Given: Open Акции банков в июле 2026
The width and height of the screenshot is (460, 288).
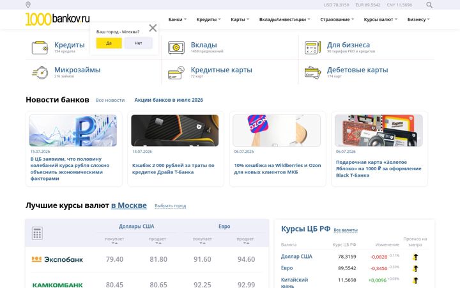Looking at the screenshot, I should (x=169, y=100).
